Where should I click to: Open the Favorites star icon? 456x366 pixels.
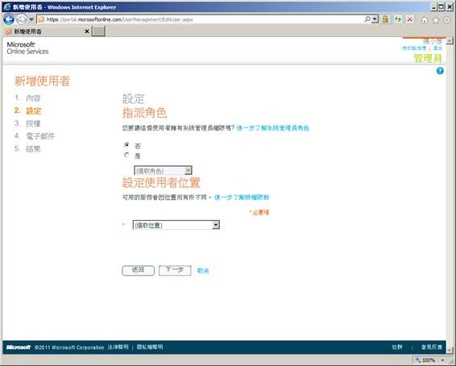[436, 20]
